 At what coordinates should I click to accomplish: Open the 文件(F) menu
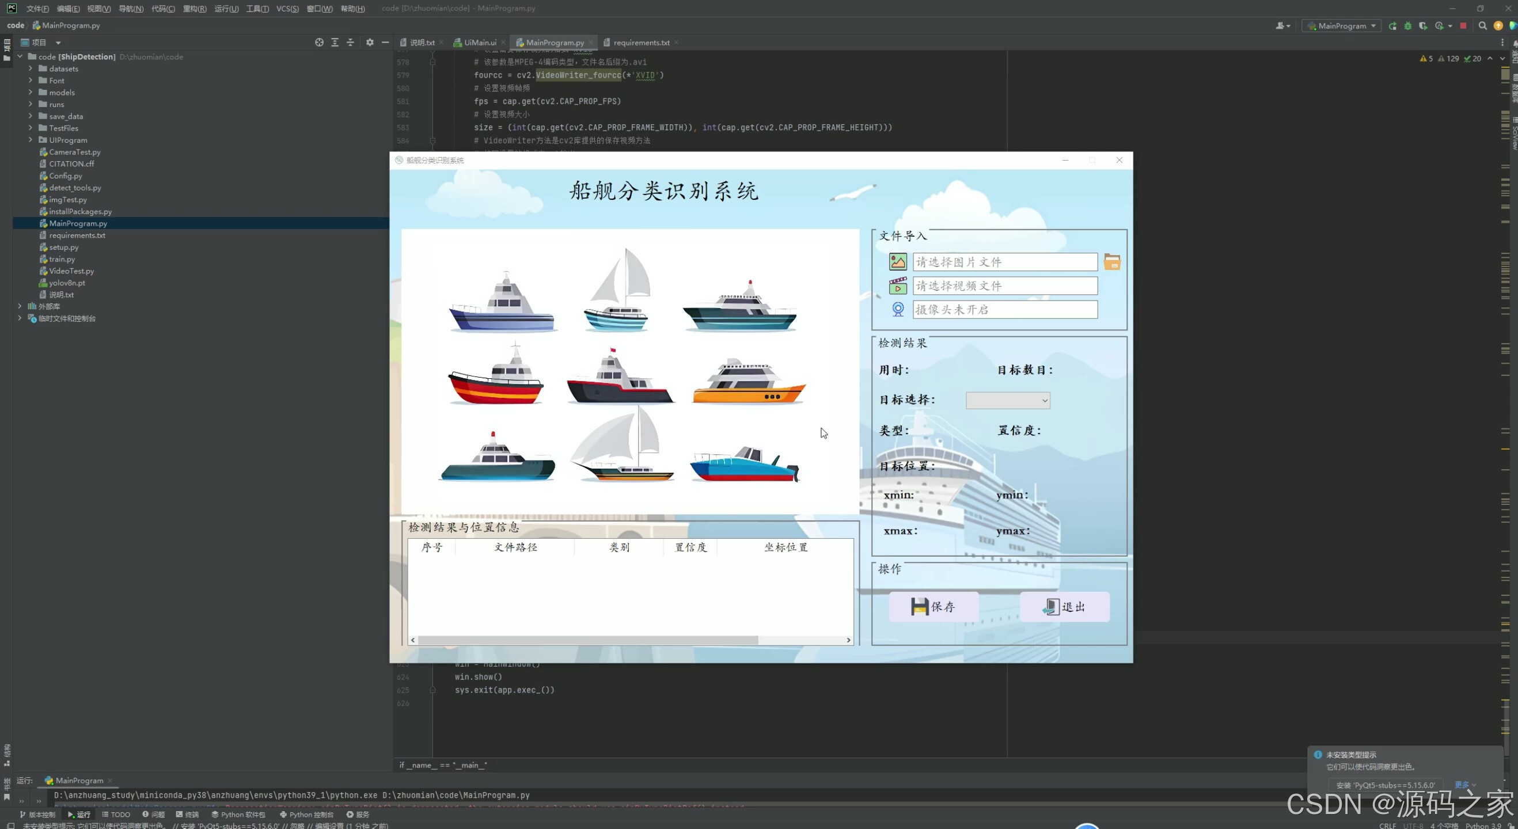coord(37,8)
